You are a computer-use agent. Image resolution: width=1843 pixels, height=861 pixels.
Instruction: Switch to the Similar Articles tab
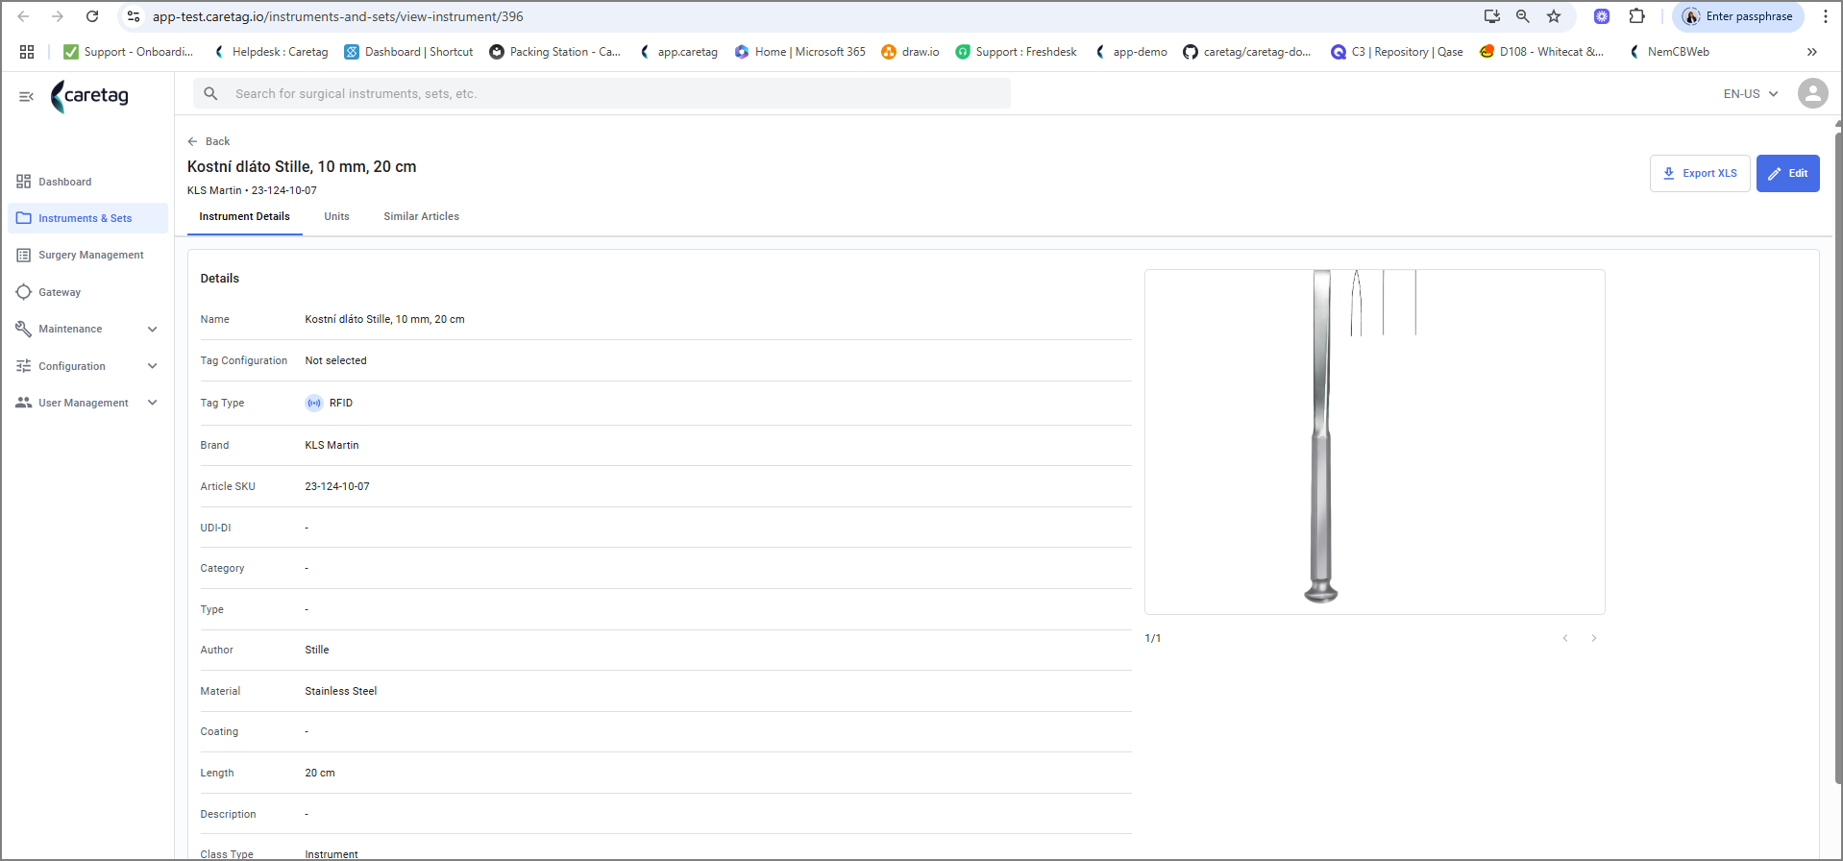tap(421, 216)
